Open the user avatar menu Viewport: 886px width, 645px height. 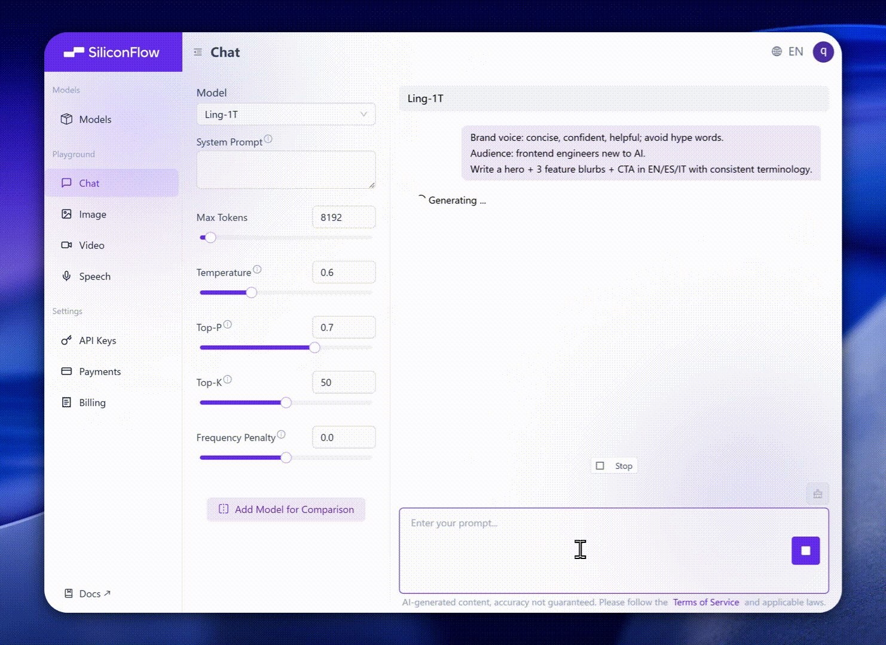point(823,52)
